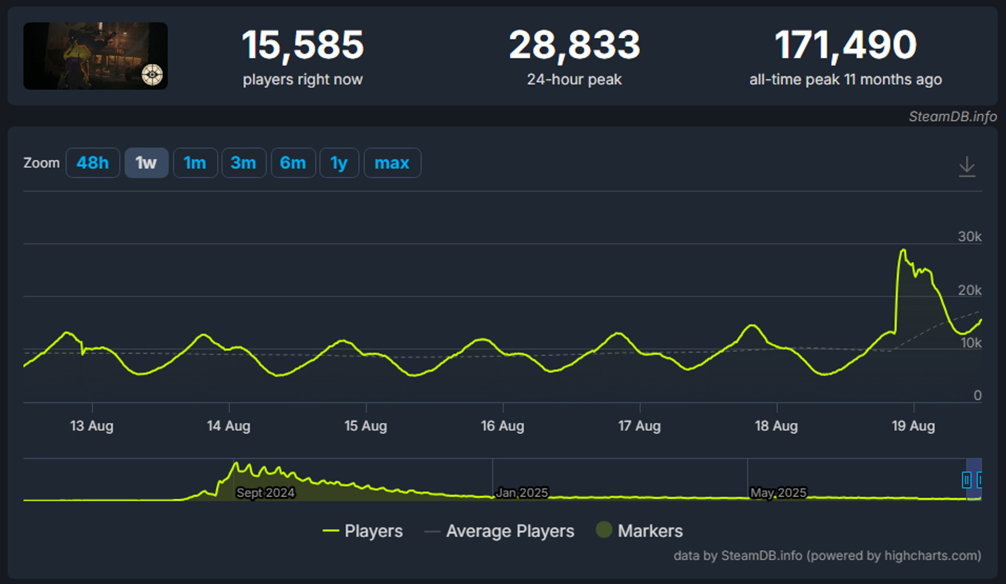This screenshot has height=584, width=1006.
Task: Click the 30k y-axis label
Action: point(970,237)
